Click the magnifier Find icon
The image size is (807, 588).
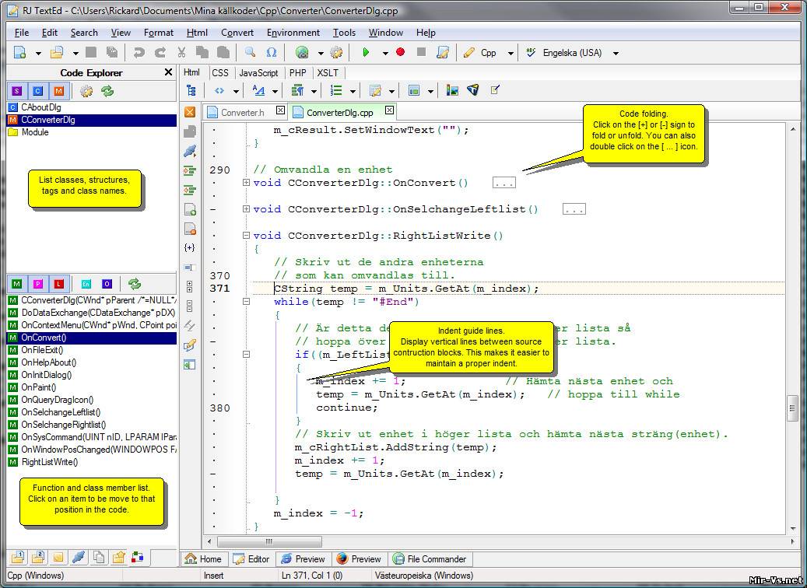coord(250,53)
